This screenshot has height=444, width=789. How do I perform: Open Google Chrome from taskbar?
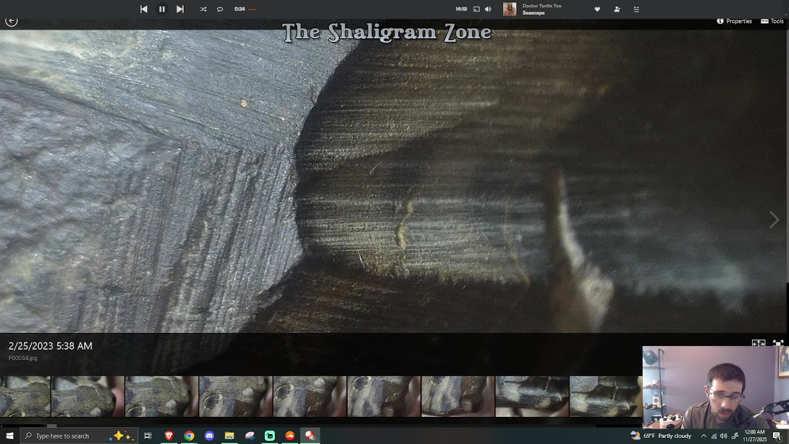189,436
